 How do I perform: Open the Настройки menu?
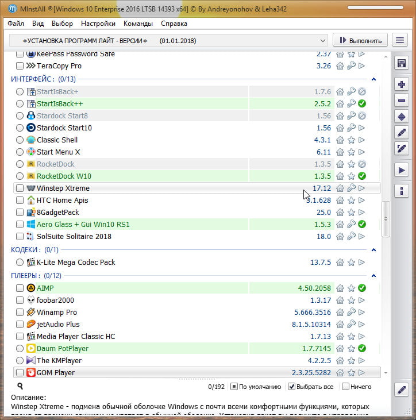click(98, 24)
